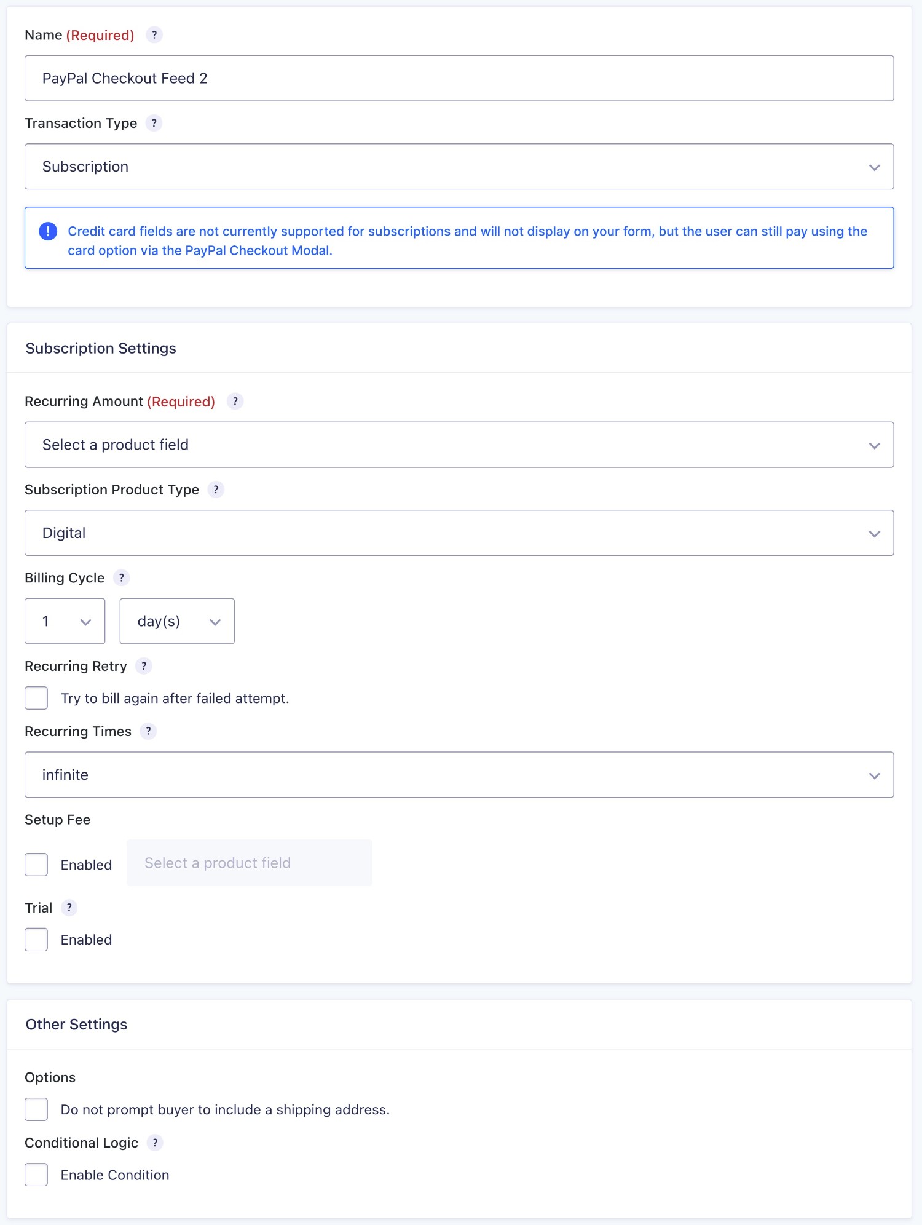Check do not prompt for shipping address
922x1225 pixels.
click(36, 1109)
